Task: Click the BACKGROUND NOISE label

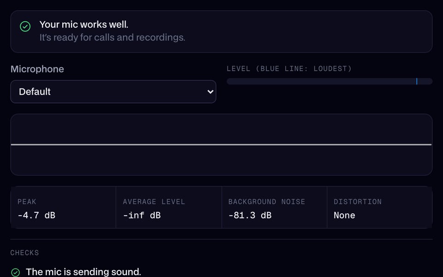Action: pyautogui.click(x=267, y=202)
